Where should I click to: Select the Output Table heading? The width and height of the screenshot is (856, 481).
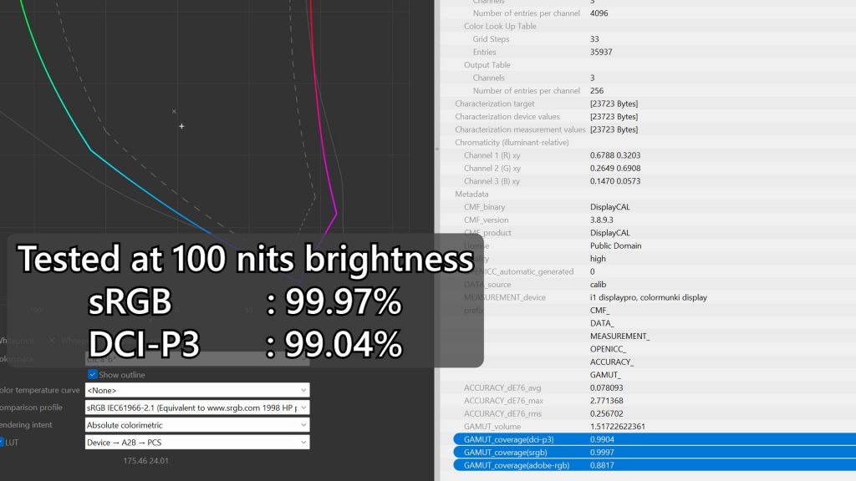tap(487, 65)
